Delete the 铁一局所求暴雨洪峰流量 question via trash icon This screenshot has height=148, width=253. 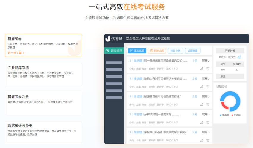[x=208, y=69]
